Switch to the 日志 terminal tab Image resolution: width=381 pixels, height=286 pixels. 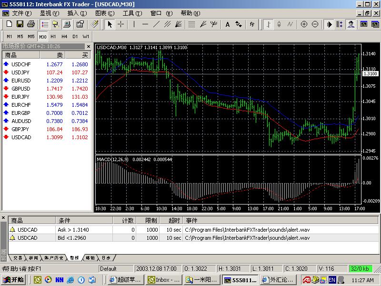click(106, 258)
